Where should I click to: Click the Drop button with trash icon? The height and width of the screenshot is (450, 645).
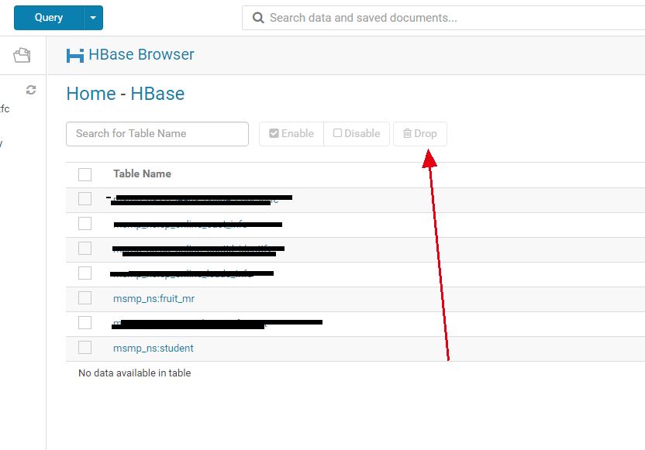point(420,133)
